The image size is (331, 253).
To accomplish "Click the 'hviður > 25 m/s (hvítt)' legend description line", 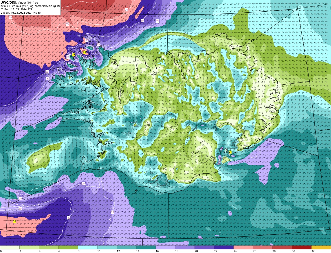I will point(30,6).
